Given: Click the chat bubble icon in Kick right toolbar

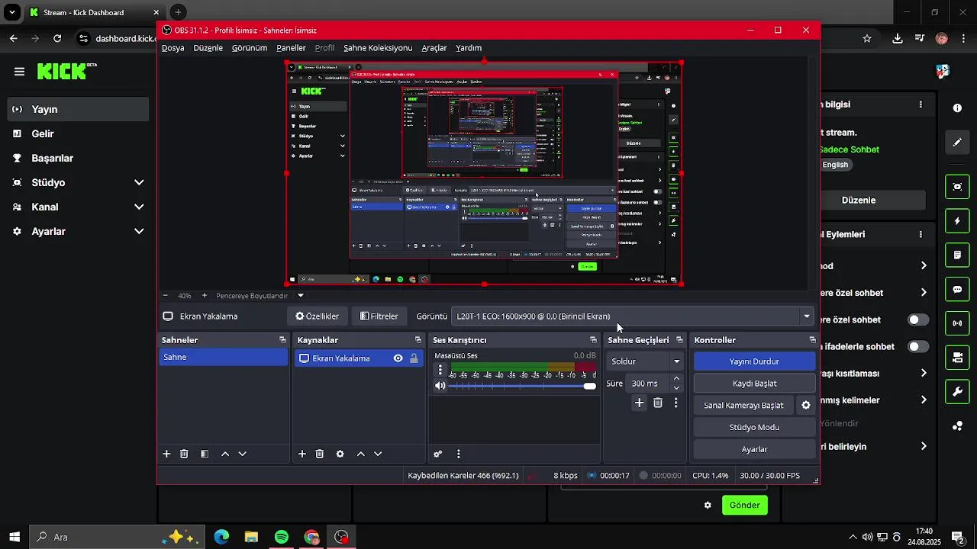Looking at the screenshot, I should pos(957,290).
